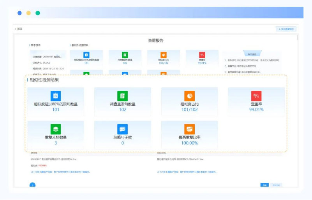
Task: Click the gray button at the bottom right
Action: (276, 185)
